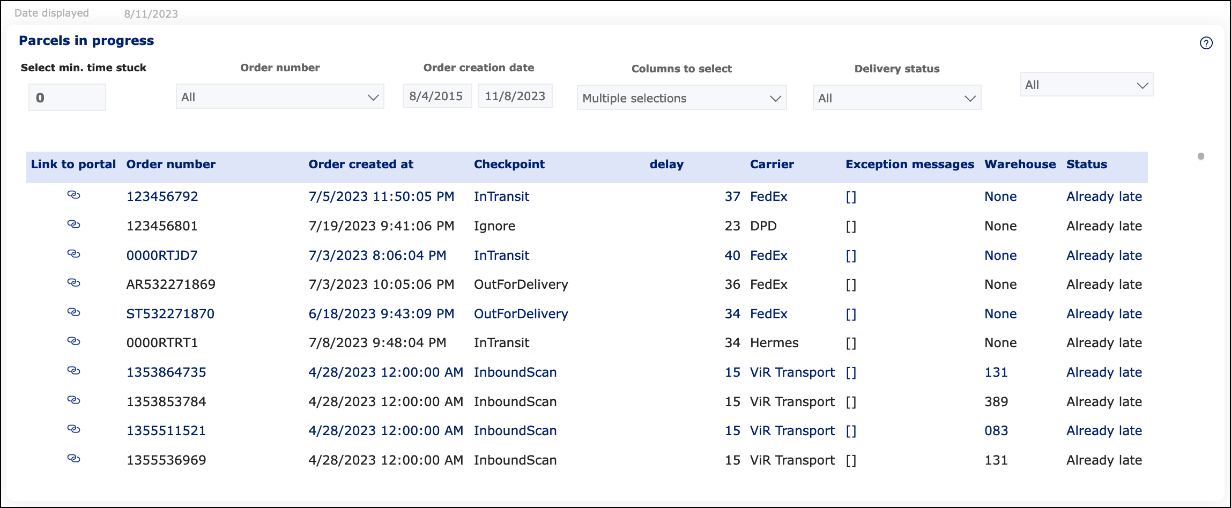Open portal link icon for order 123456792

coord(73,195)
